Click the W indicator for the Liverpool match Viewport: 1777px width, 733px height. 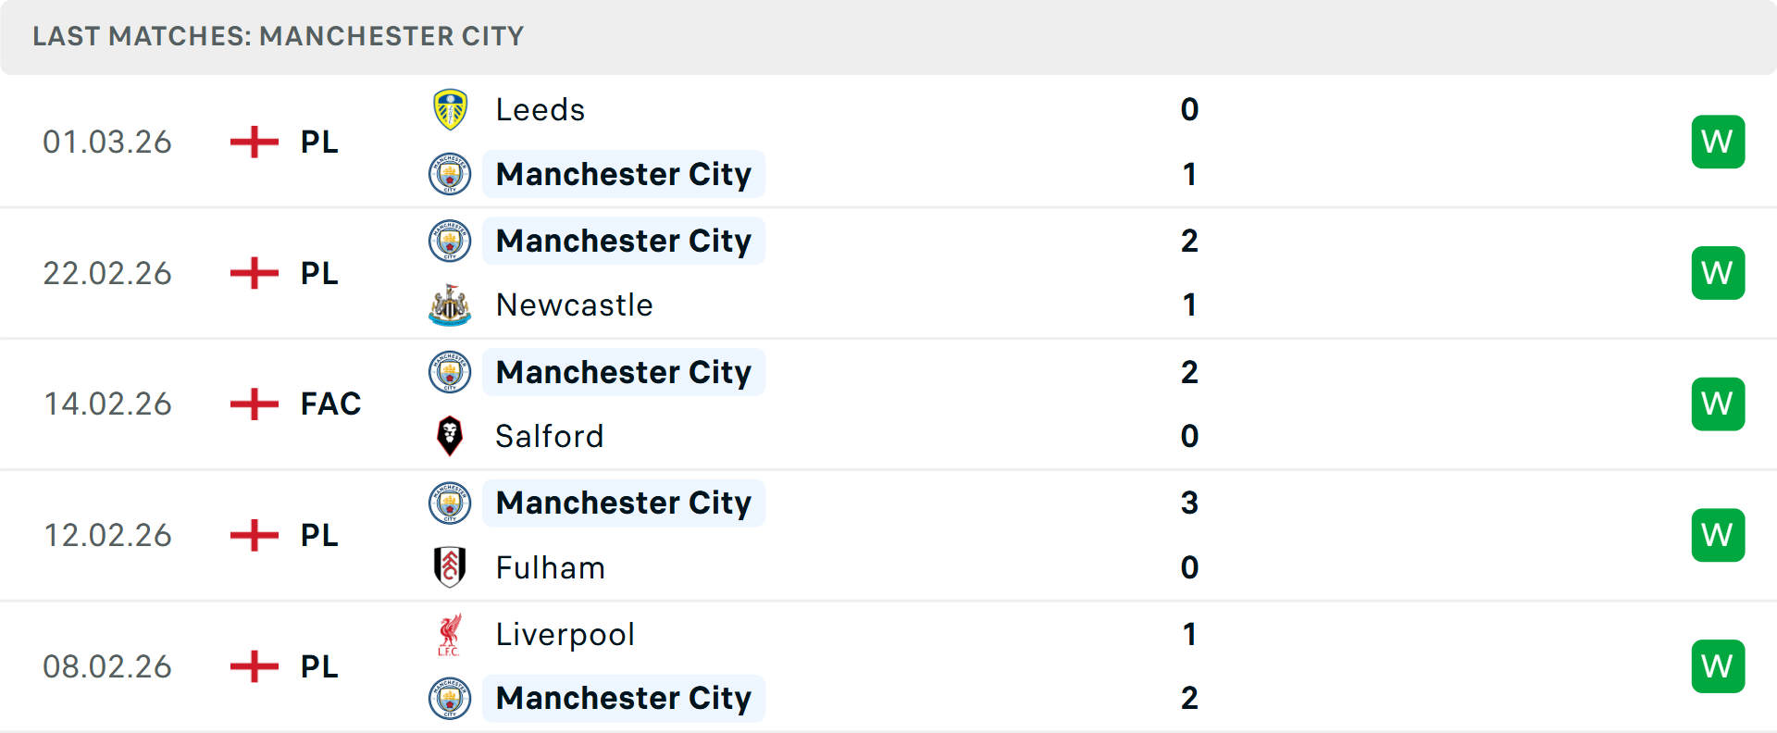click(x=1718, y=665)
